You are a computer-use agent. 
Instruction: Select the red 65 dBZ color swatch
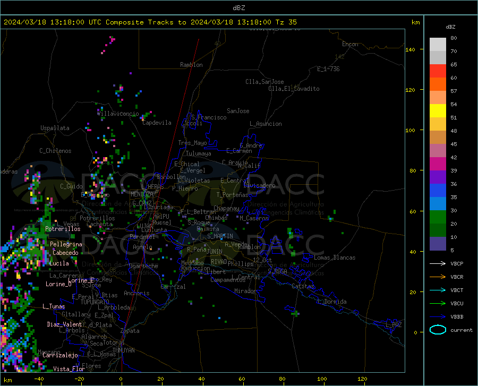point(438,71)
